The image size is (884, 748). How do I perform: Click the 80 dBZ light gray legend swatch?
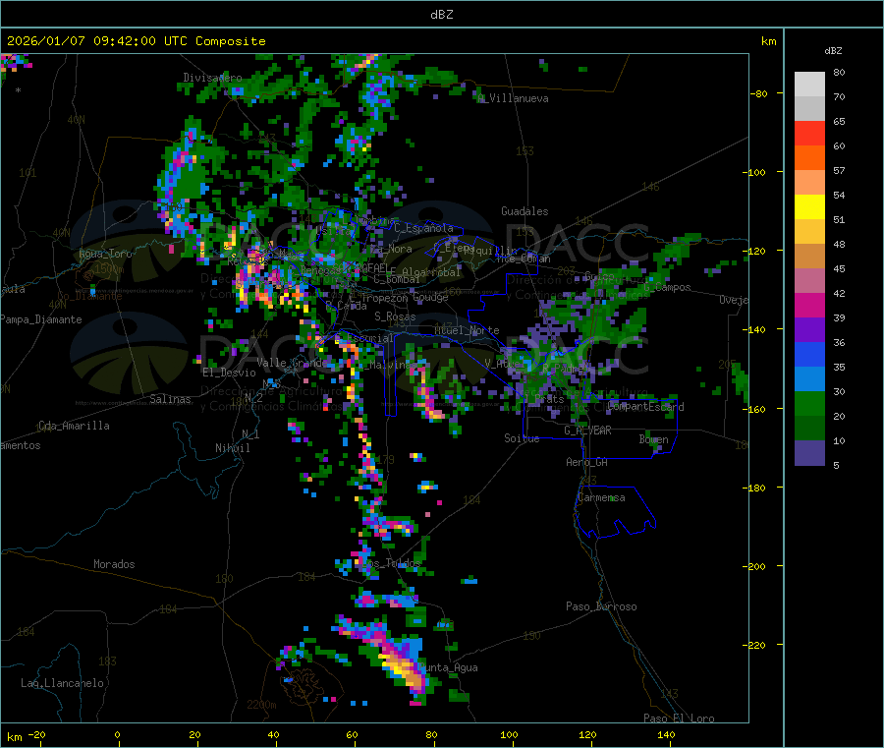(809, 85)
